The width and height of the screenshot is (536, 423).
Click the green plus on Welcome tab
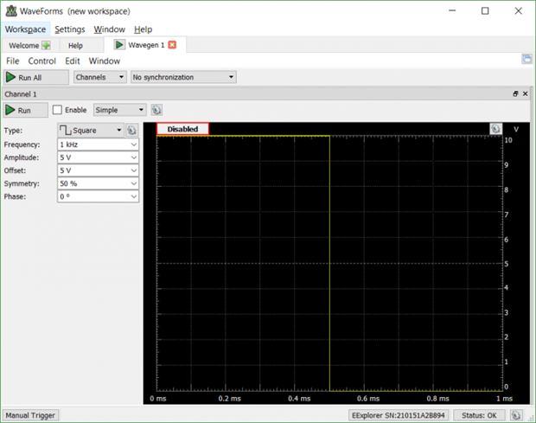[x=46, y=45]
